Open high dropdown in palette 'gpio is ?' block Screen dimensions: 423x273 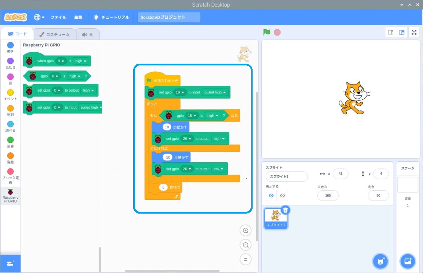(x=75, y=76)
